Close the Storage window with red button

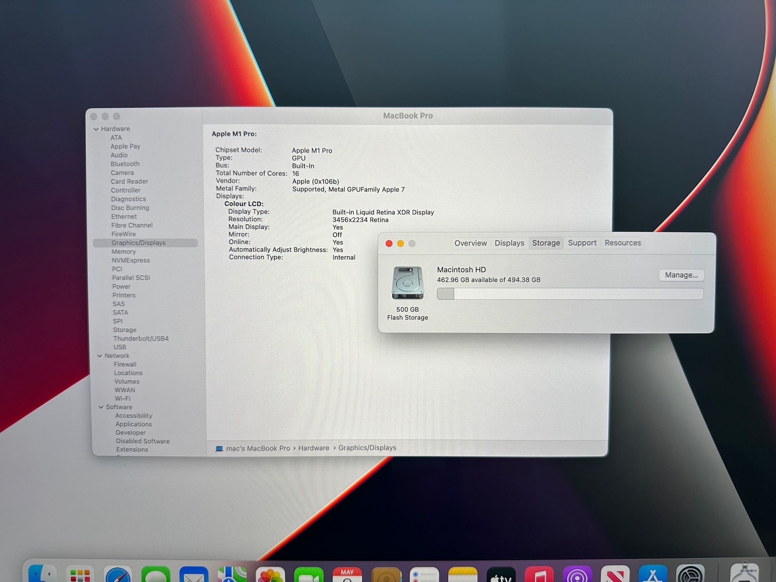click(x=389, y=244)
